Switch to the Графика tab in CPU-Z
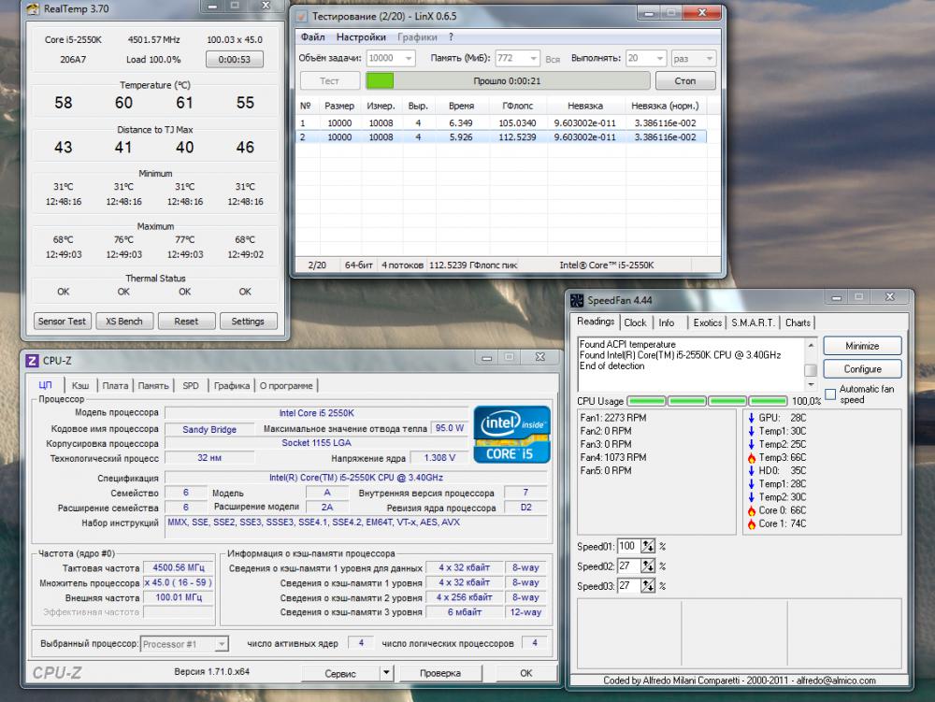 coord(231,385)
